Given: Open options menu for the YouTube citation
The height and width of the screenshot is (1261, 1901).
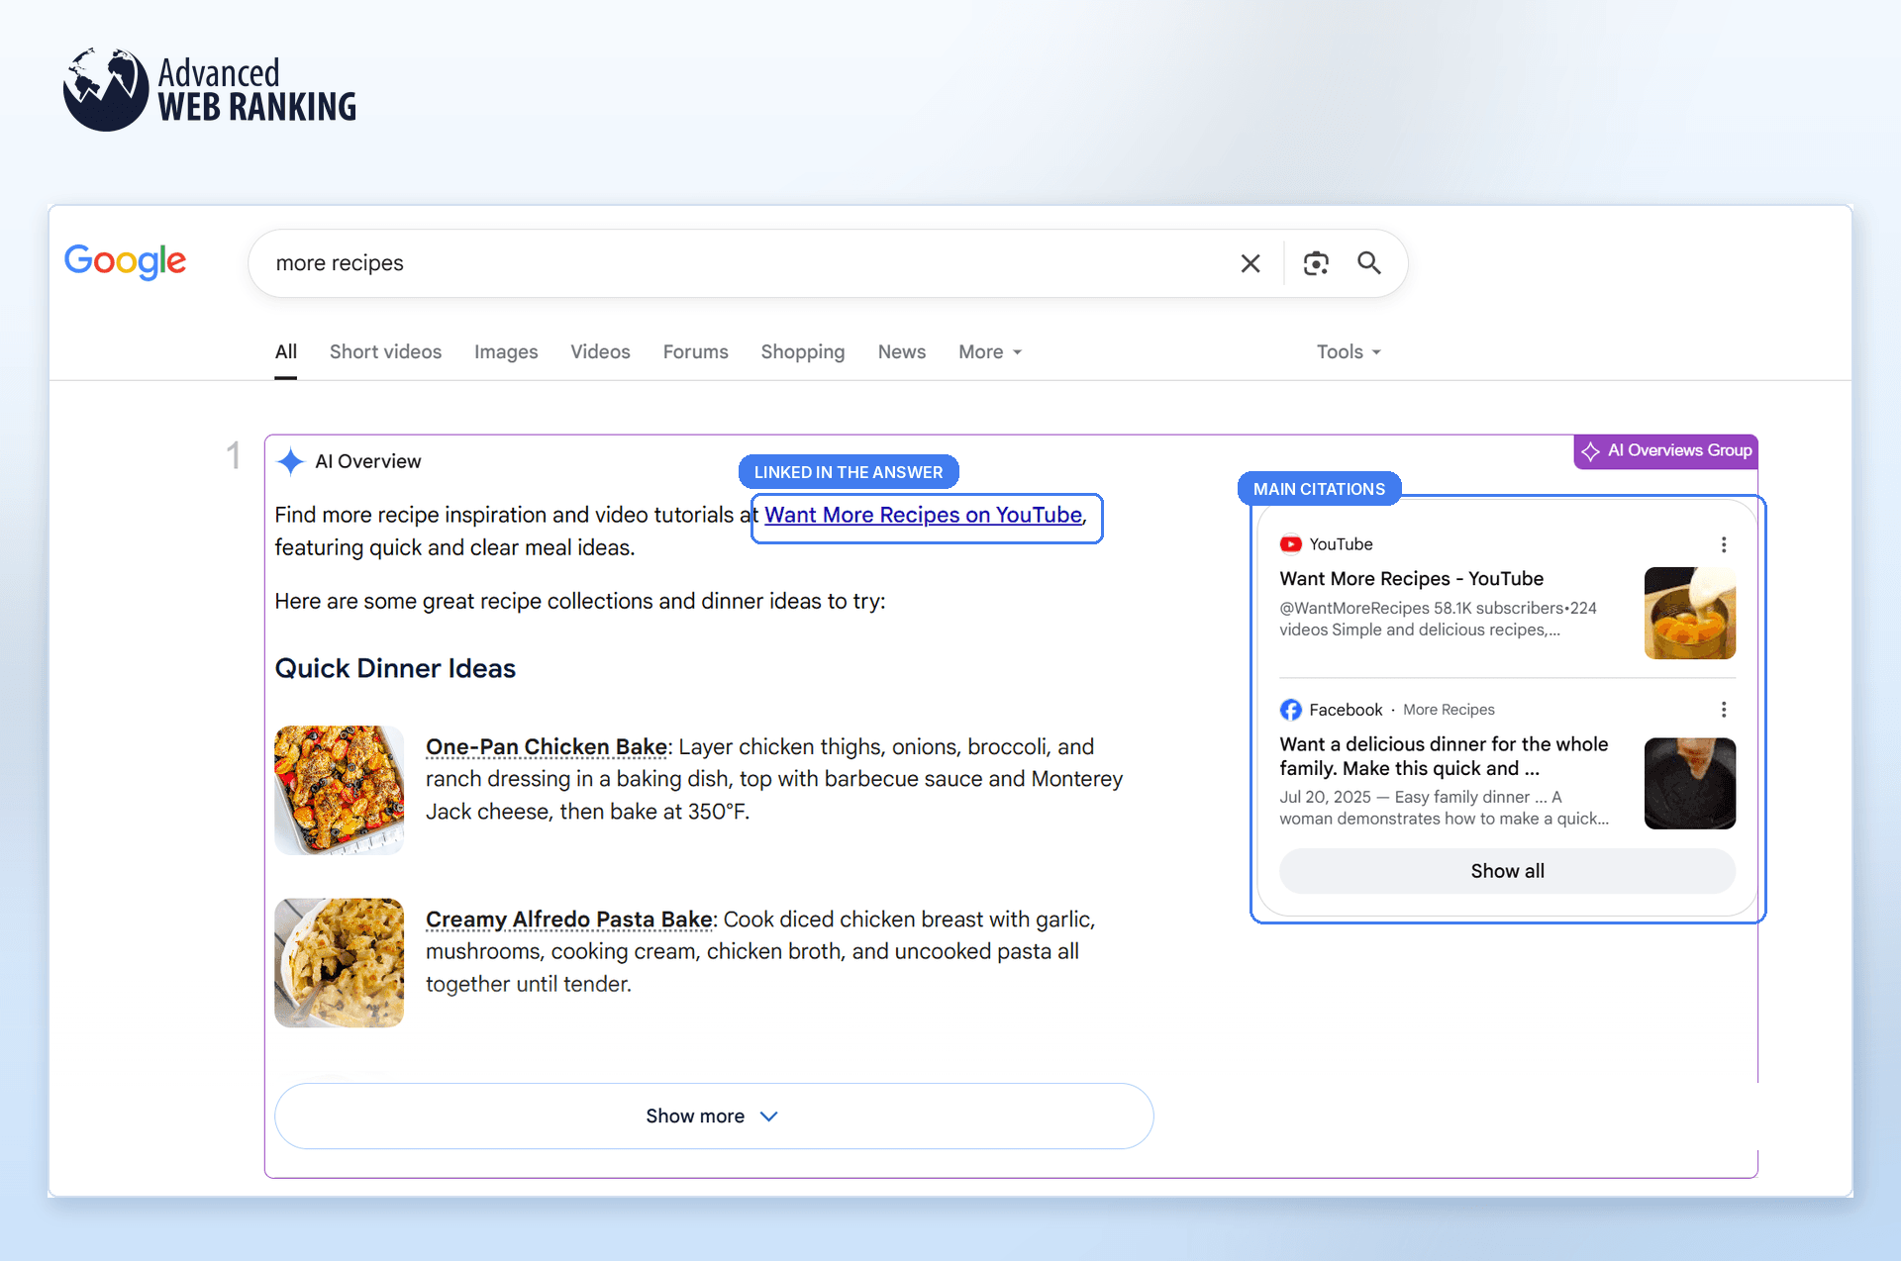Looking at the screenshot, I should pyautogui.click(x=1724, y=544).
